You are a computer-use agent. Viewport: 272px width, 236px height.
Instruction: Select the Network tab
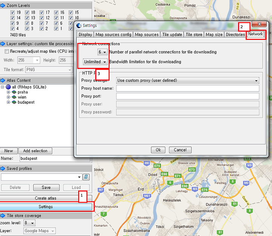tap(255, 34)
